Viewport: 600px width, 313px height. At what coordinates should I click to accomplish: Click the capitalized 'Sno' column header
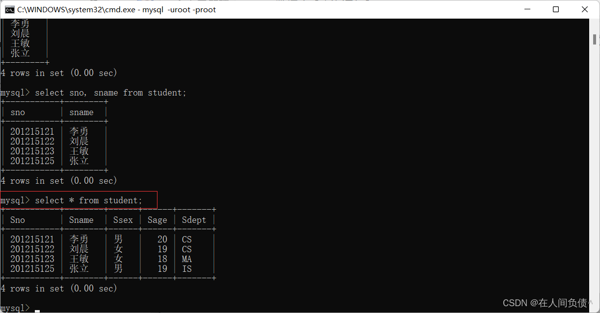(18, 220)
